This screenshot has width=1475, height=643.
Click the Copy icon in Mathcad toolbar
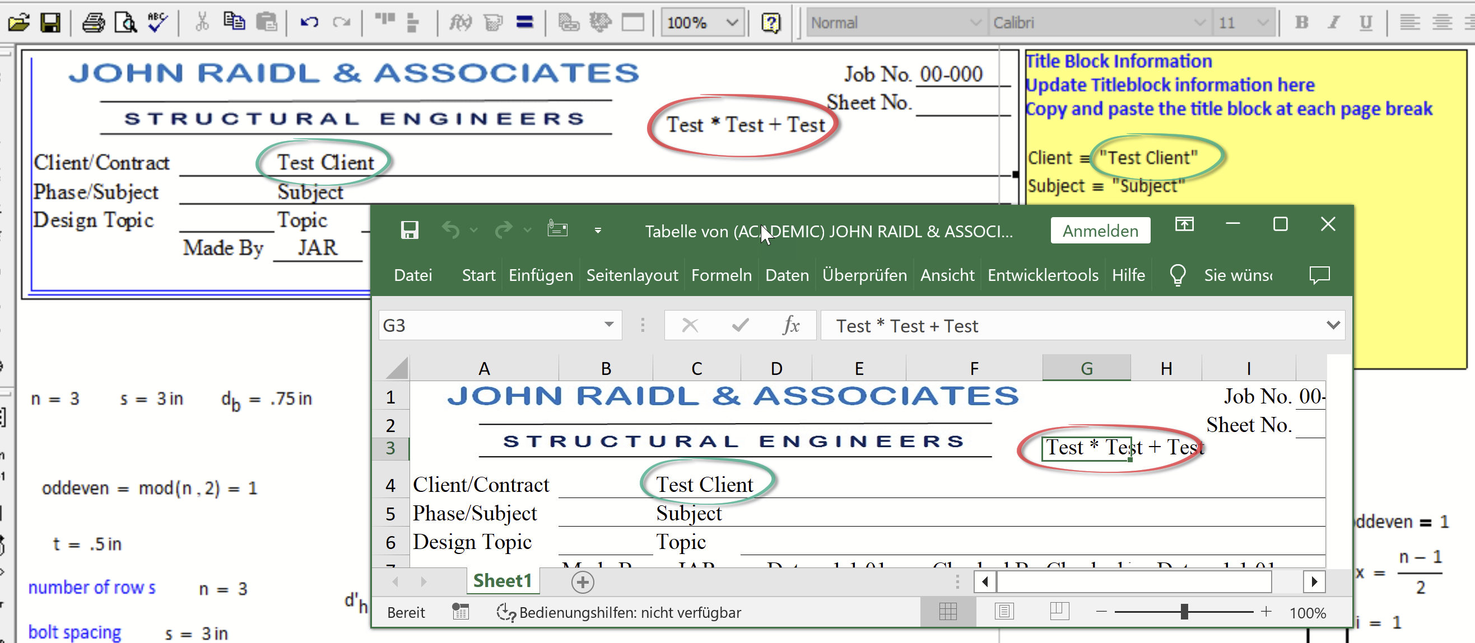pyautogui.click(x=234, y=22)
